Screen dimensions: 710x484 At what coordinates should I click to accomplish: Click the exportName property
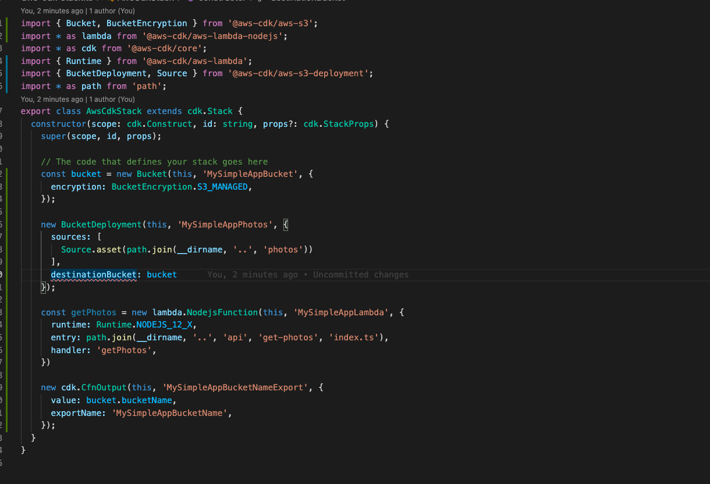[76, 413]
